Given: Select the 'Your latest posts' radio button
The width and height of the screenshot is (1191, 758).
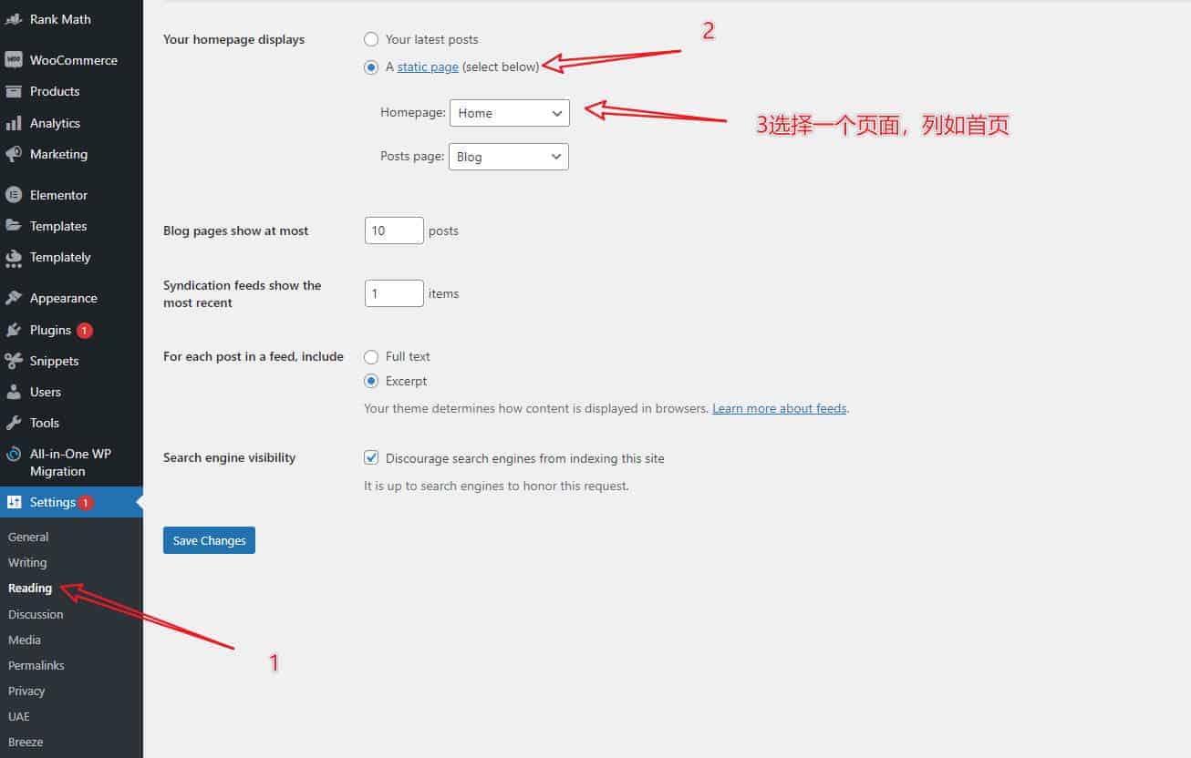Looking at the screenshot, I should tap(371, 39).
